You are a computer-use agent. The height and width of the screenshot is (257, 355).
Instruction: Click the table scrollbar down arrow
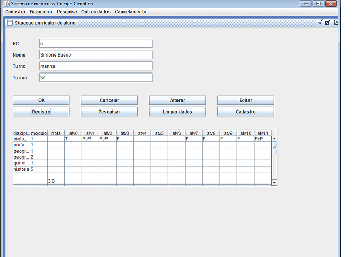274,182
